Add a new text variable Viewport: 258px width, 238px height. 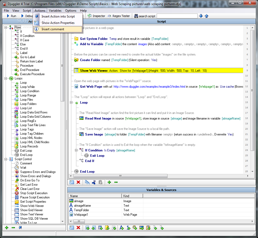[122, 228]
